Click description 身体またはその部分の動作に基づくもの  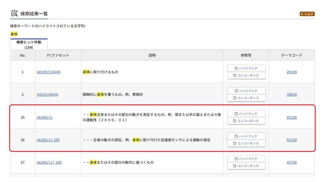(122, 162)
